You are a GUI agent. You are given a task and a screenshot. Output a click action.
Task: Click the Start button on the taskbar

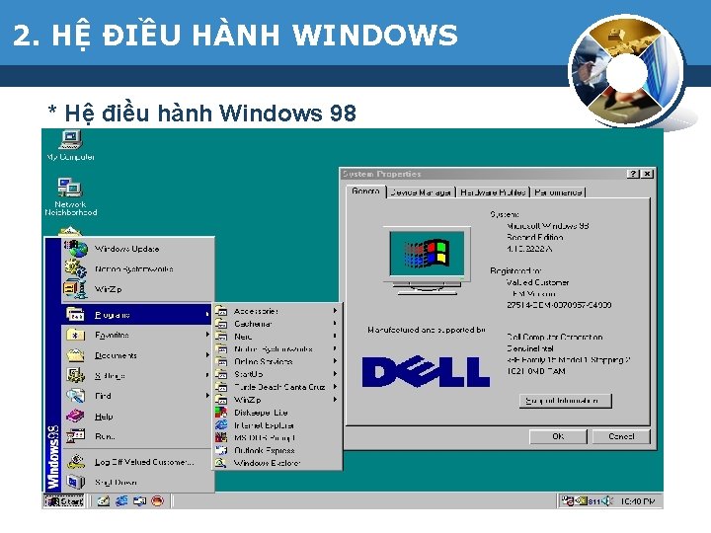click(x=64, y=501)
